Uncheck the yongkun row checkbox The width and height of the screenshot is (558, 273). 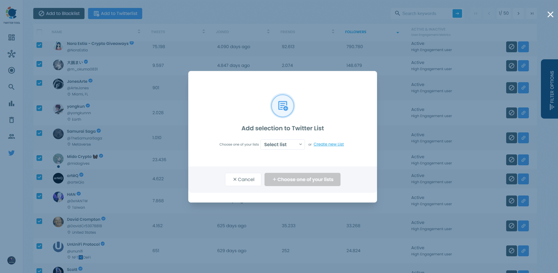39,108
